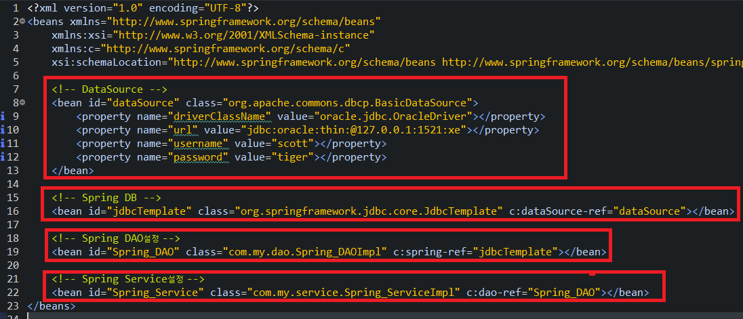Viewport: 743px width, 319px height.
Task: Click the Spring_Service id value
Action: coord(155,293)
